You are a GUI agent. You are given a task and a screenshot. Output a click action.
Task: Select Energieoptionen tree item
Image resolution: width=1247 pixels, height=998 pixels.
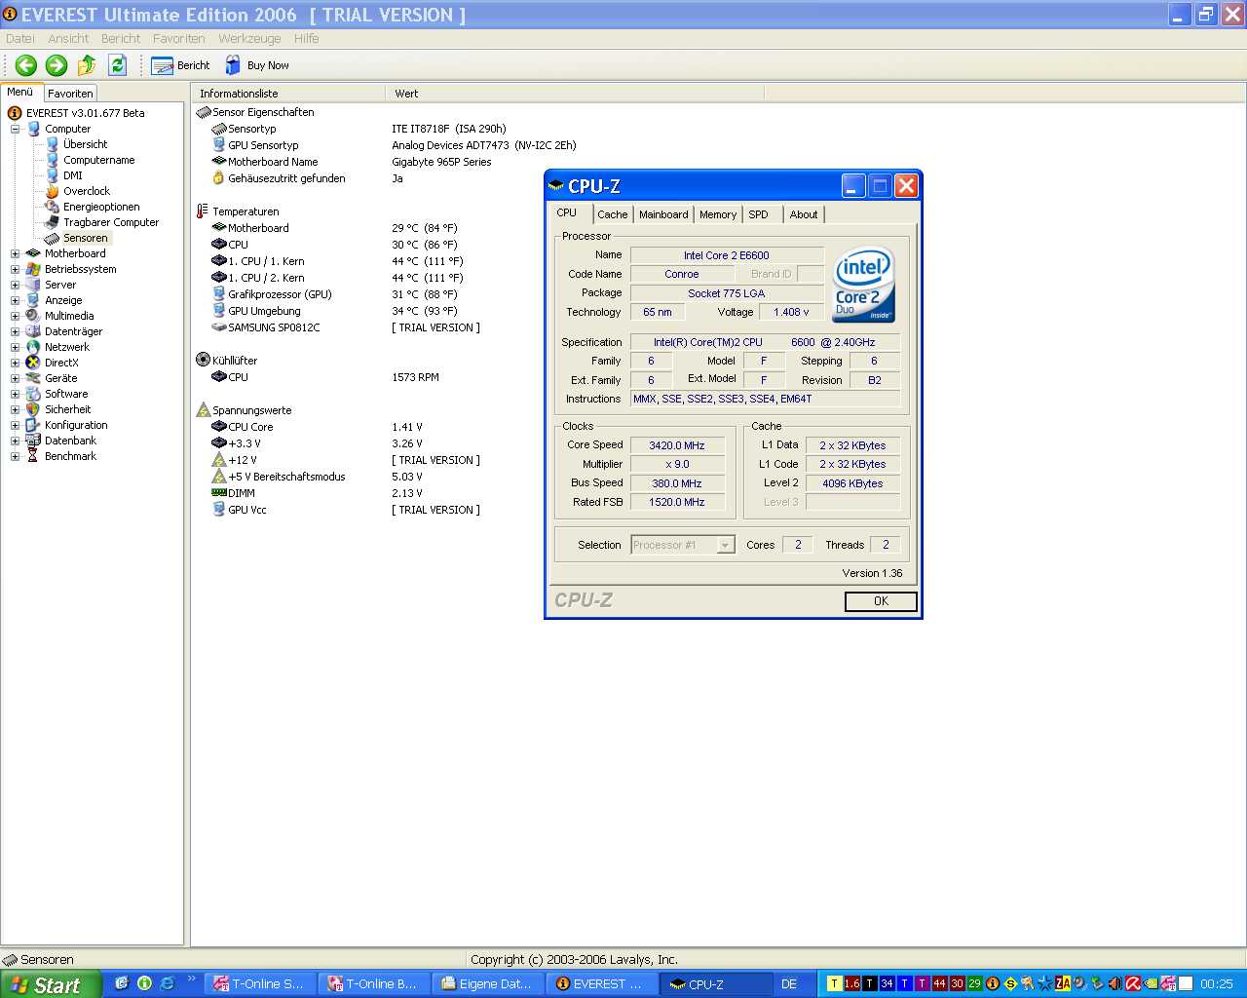pos(101,207)
